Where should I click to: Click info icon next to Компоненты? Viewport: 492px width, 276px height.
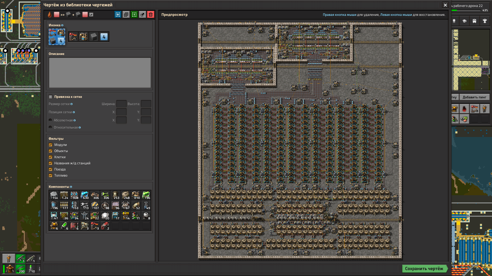pos(71,187)
